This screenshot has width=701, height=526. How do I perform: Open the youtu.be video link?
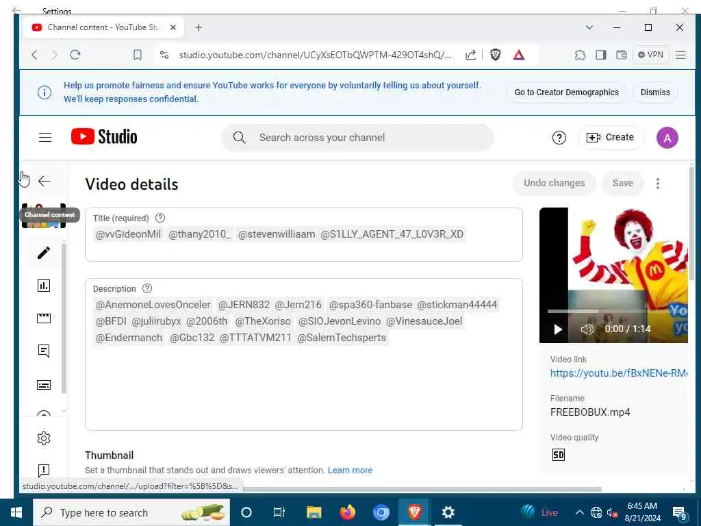click(x=619, y=373)
